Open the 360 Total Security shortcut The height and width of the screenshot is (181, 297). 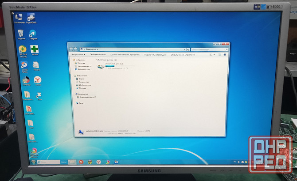(23, 50)
